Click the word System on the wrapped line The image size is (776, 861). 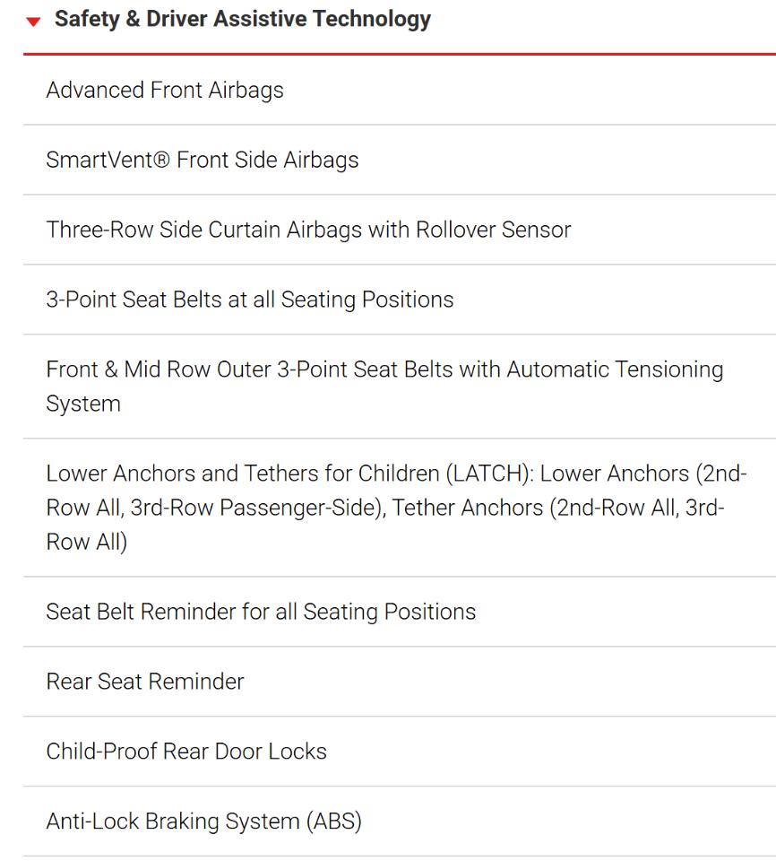(83, 404)
